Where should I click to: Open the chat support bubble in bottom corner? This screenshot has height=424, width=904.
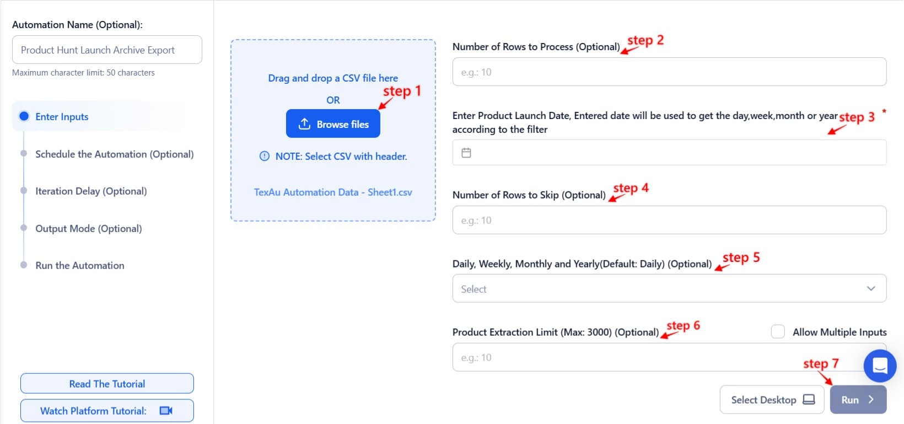(880, 366)
